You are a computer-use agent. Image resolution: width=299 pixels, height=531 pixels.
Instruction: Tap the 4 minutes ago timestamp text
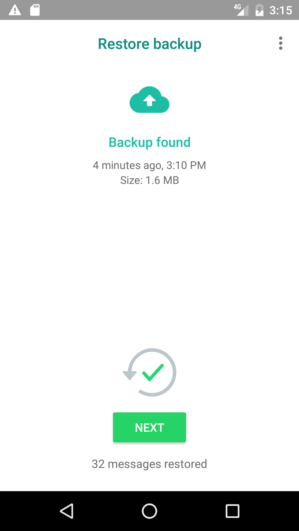click(x=149, y=165)
